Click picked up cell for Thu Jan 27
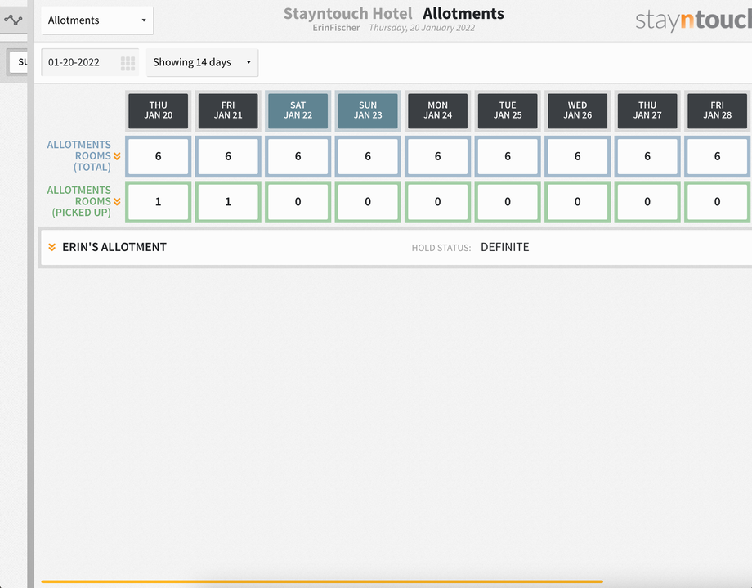Viewport: 752px width, 588px height. [647, 202]
